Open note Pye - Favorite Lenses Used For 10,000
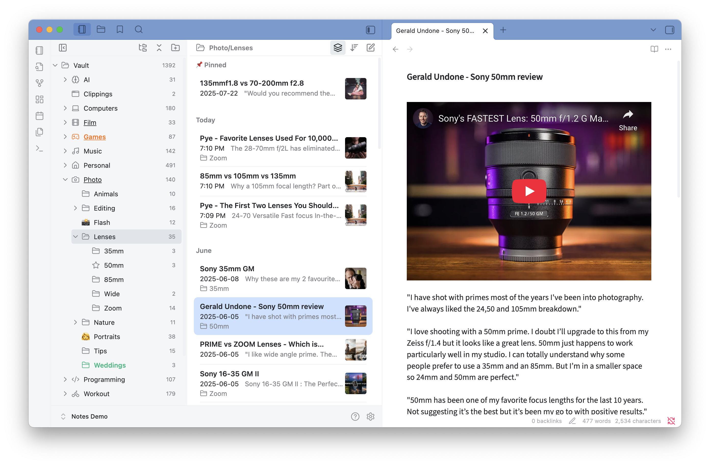This screenshot has width=710, height=465. (x=283, y=148)
